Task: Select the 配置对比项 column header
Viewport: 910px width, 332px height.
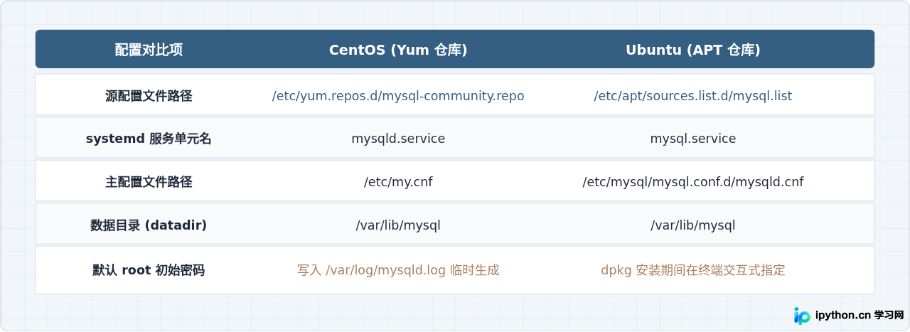Action: (x=149, y=50)
